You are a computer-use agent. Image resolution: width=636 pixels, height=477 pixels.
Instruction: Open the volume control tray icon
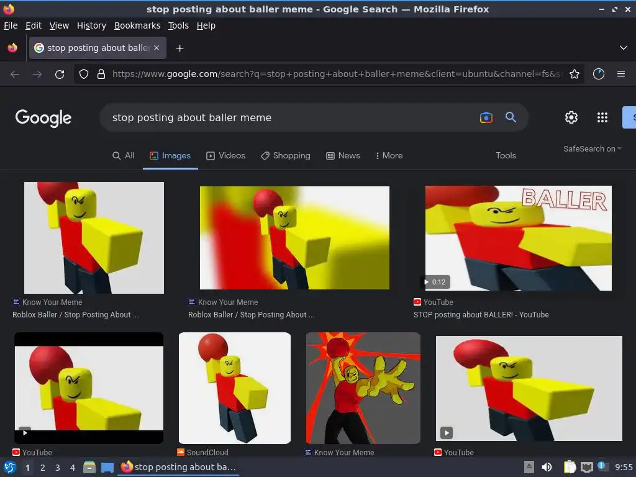(x=547, y=467)
